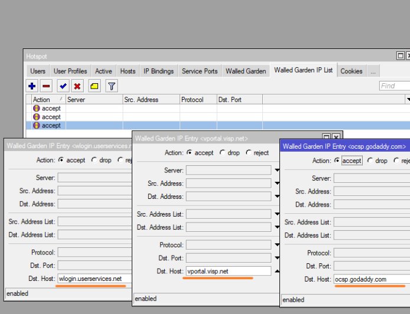Click the ocsp.godaddy.com entry title bar

(345, 146)
